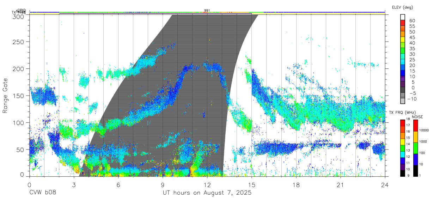The image size is (433, 200).
Task: Select the 3 label on UT hours axis
Action: (x=74, y=185)
